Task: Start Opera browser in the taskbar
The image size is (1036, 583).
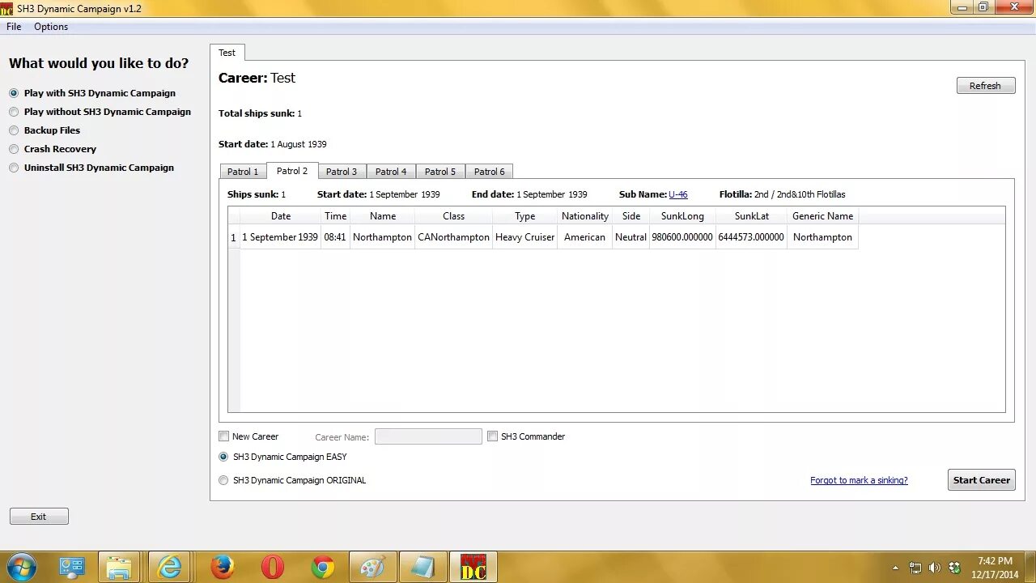Action: click(272, 567)
